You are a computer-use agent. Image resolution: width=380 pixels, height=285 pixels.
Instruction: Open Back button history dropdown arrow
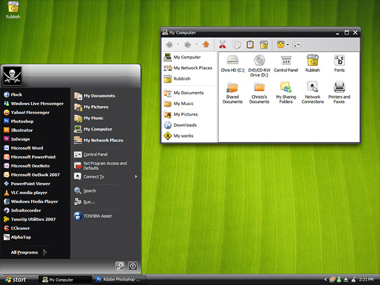(178, 45)
